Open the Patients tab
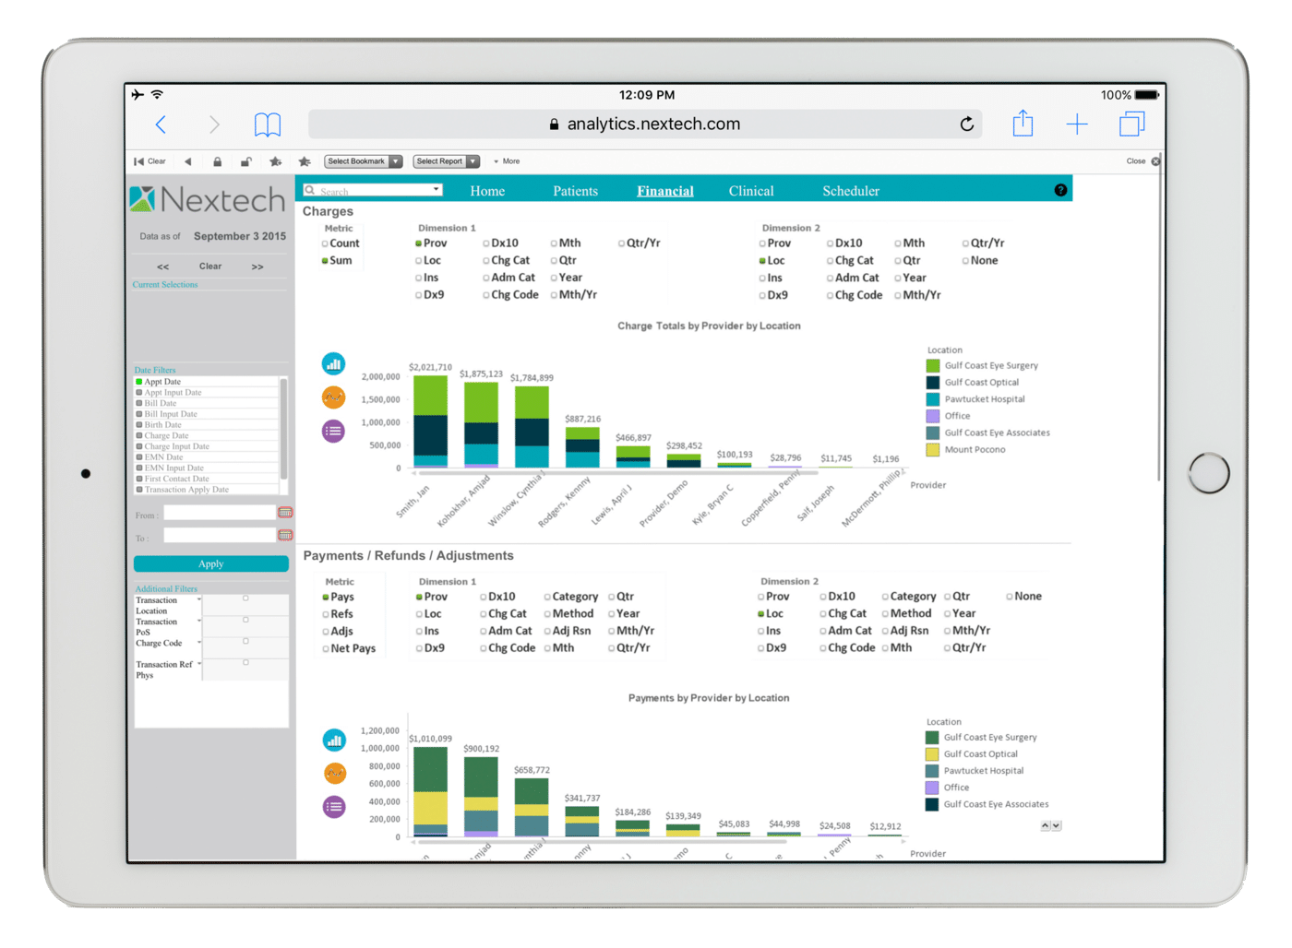Image resolution: width=1292 pixels, height=948 pixels. [575, 190]
